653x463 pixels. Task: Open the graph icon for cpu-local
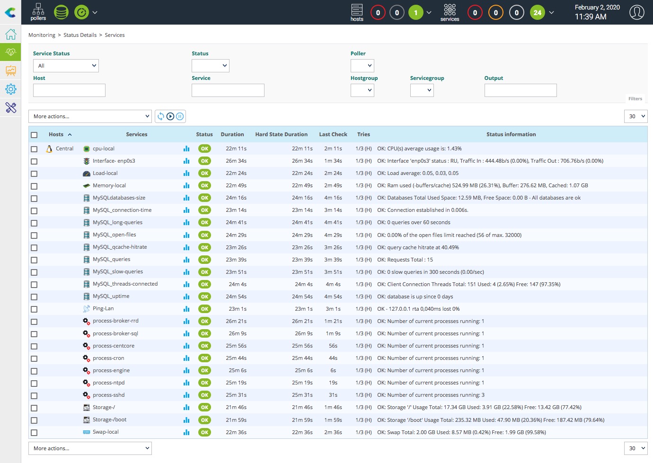coord(186,149)
